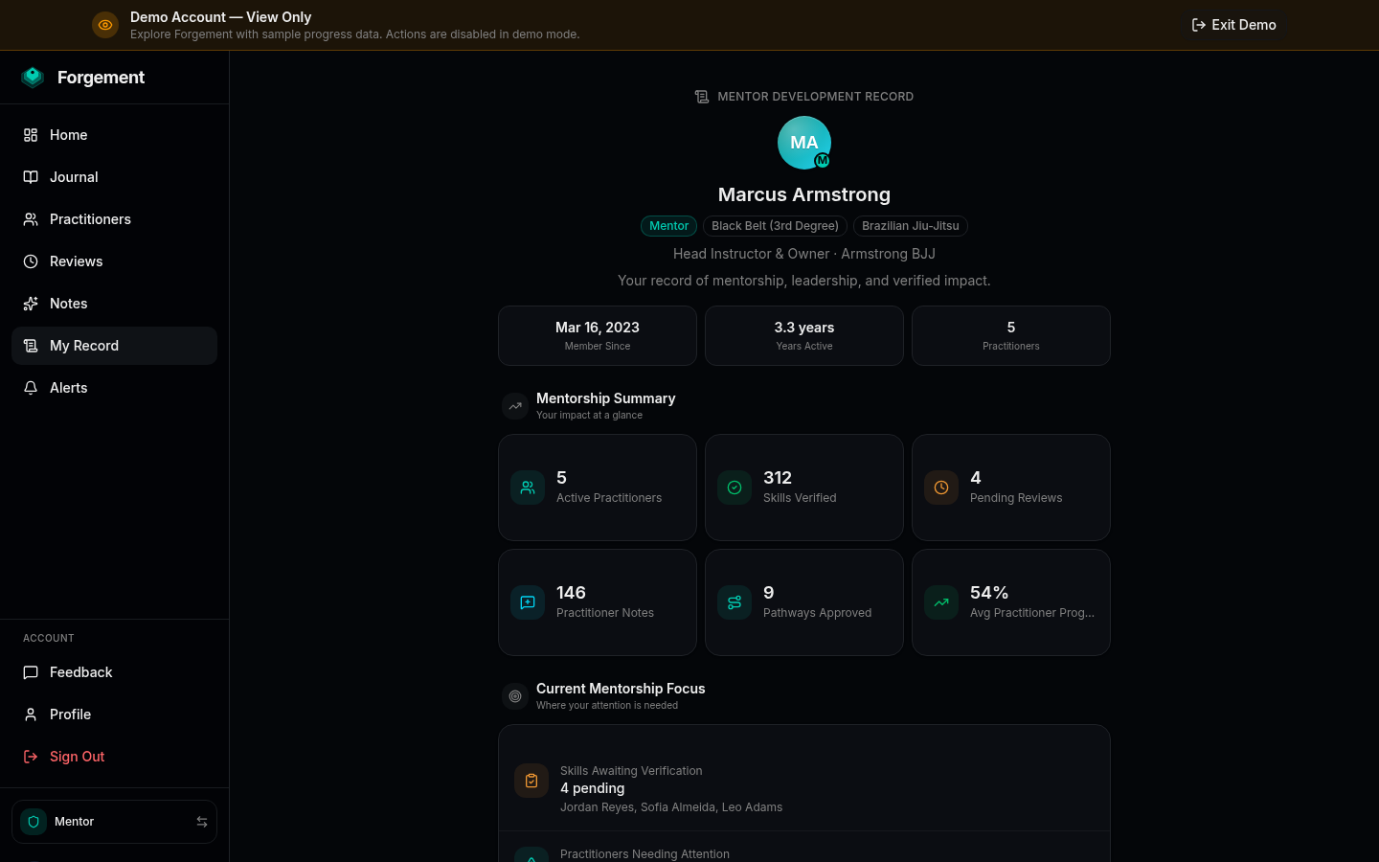1379x862 pixels.
Task: Click the 54% progress value
Action: tap(989, 593)
